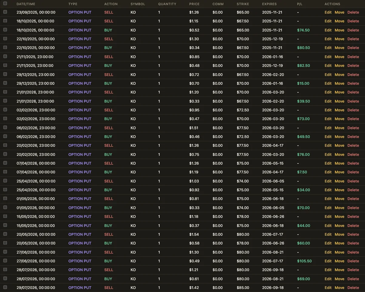Click the 2025-12-19 expiry in the $1.30 row

click(272, 39)
